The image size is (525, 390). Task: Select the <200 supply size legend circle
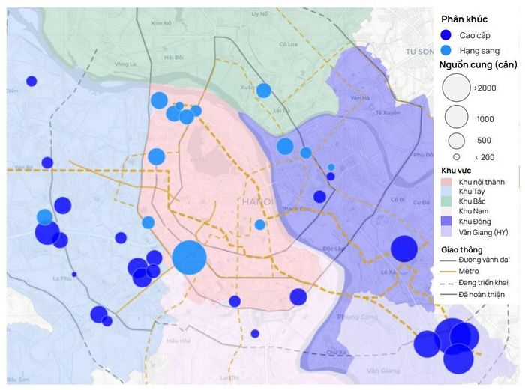(x=456, y=156)
